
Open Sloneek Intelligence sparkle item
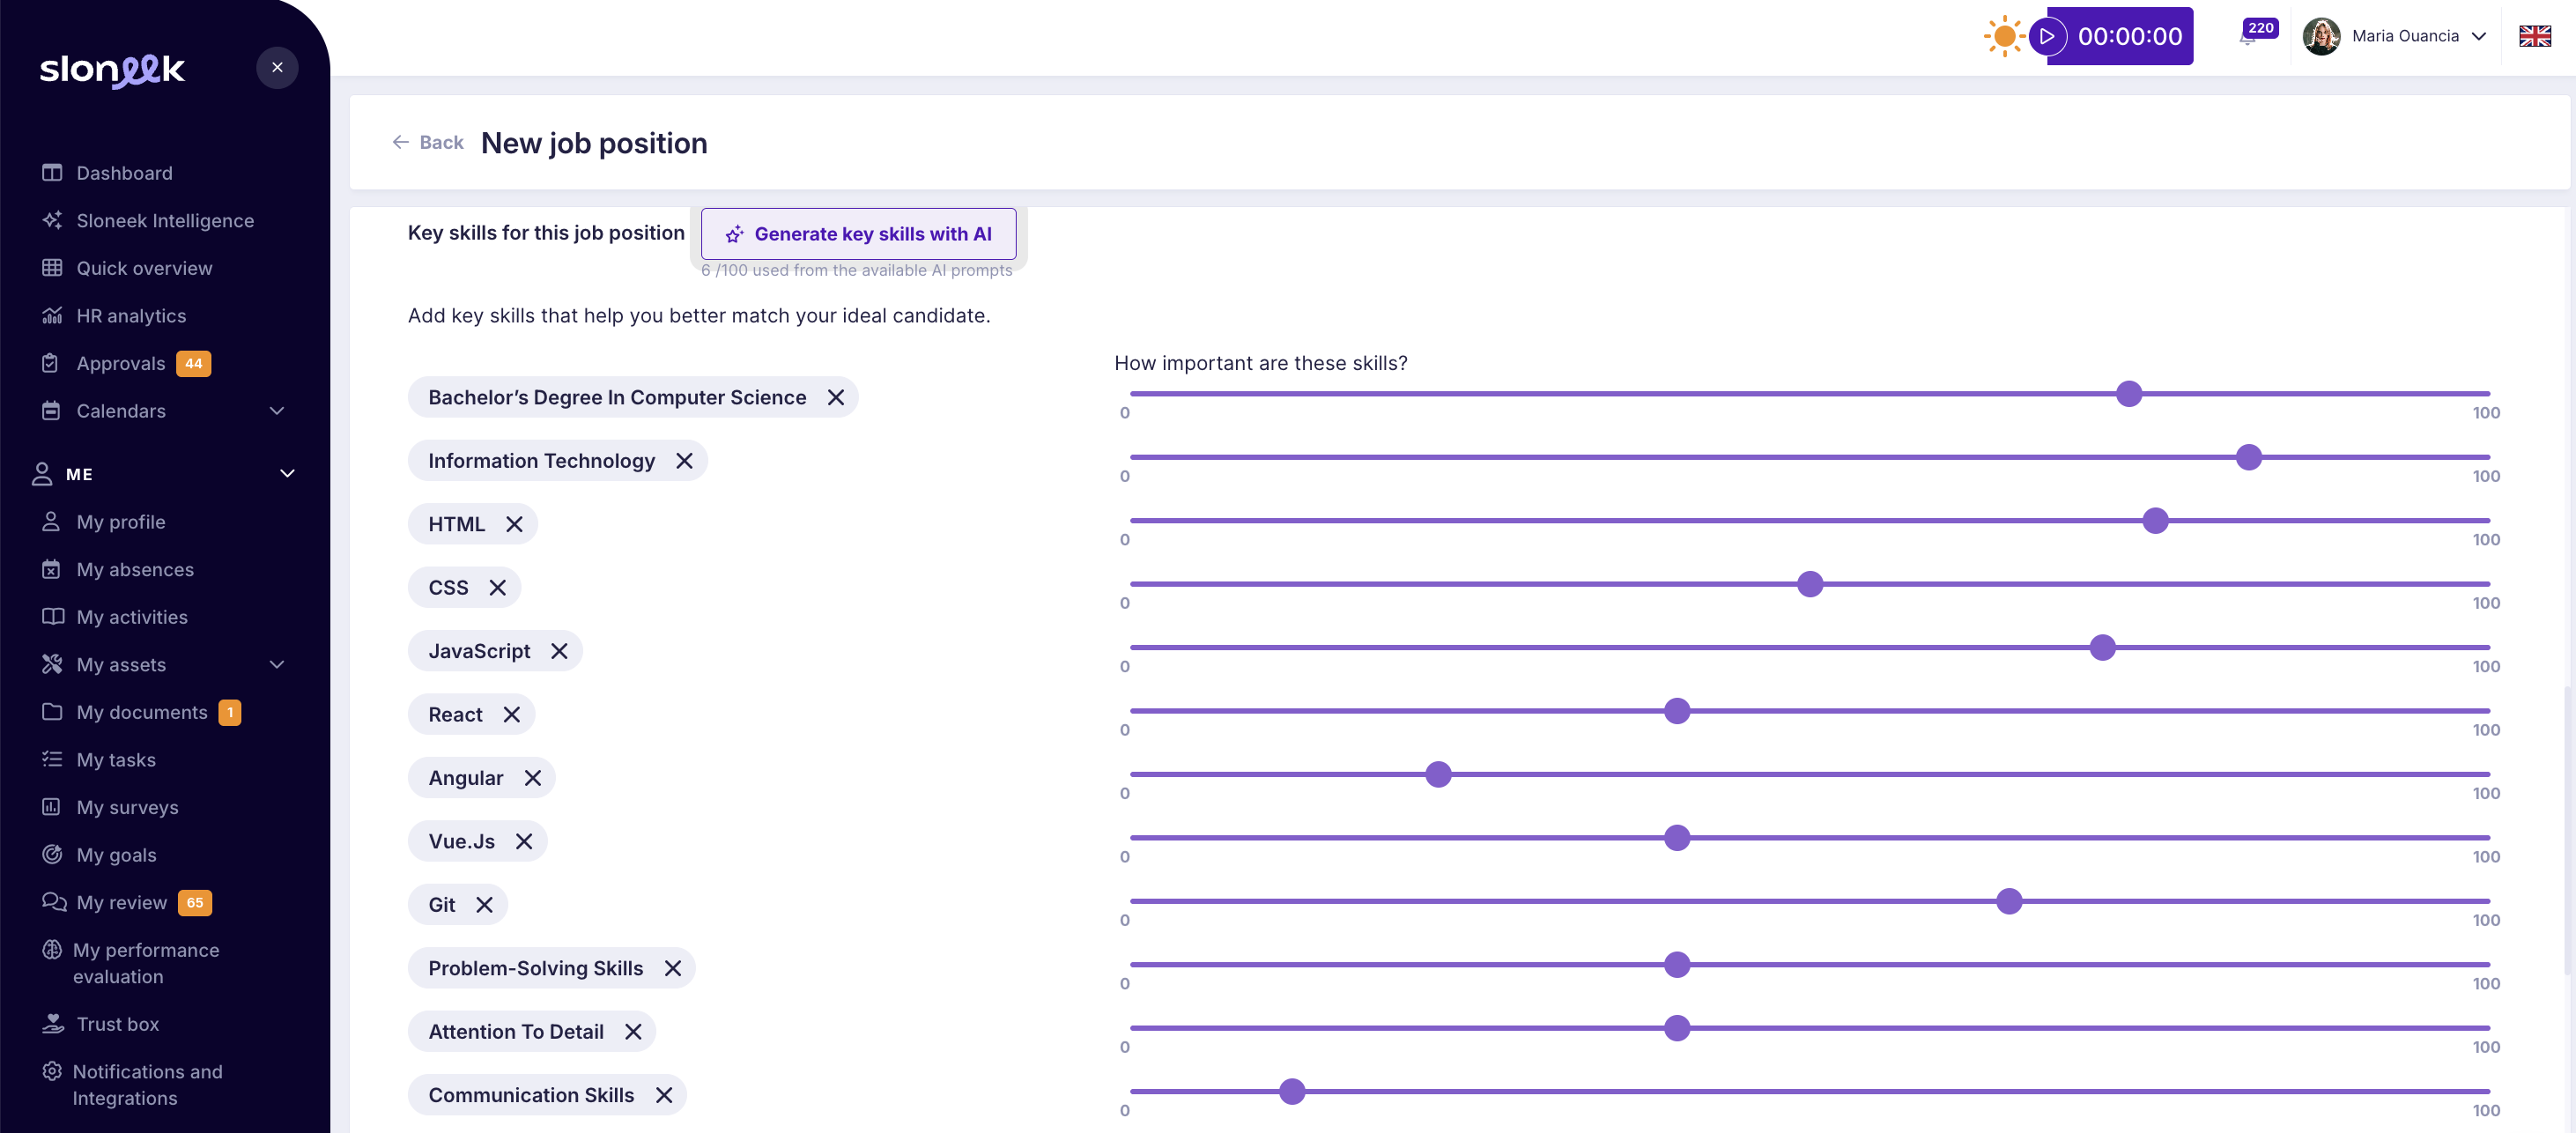point(165,221)
